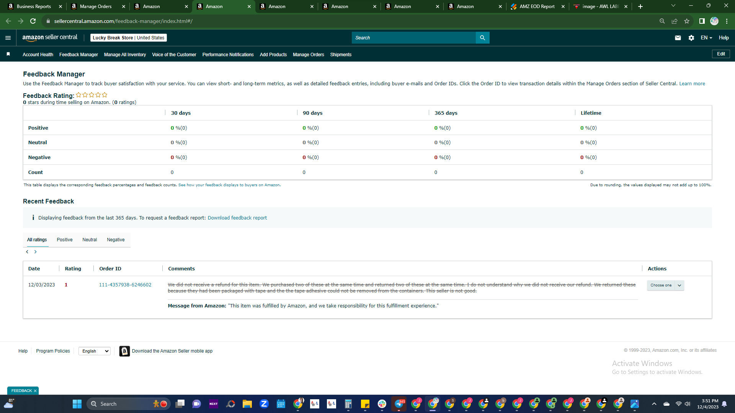Open Slack from the taskbar
This screenshot has width=735, height=413.
coord(382,404)
